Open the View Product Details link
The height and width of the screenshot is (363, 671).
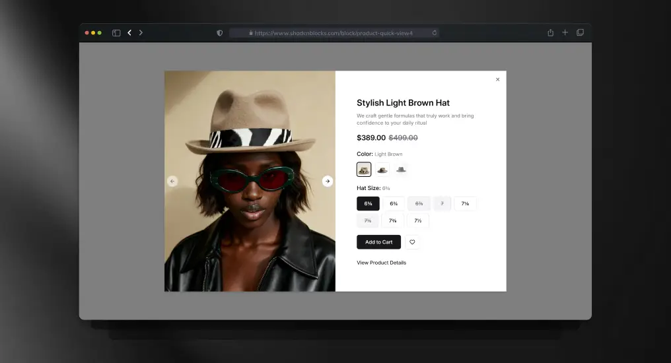point(381,263)
